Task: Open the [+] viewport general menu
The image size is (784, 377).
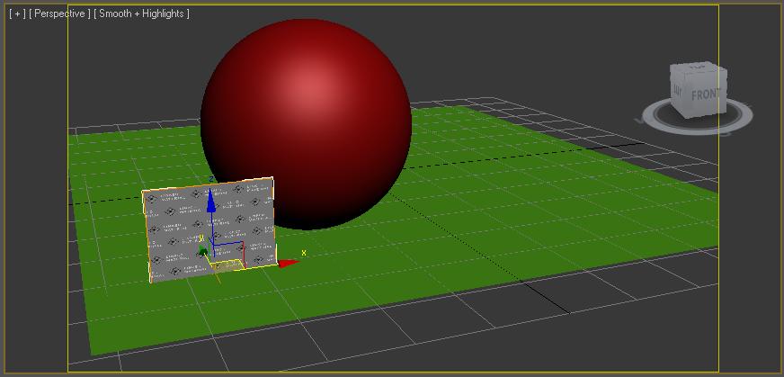Action: (17, 13)
